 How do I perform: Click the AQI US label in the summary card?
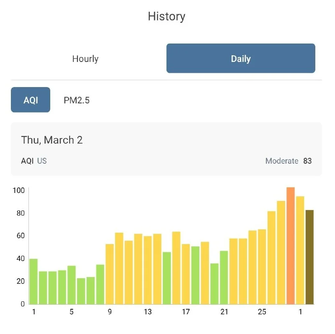click(34, 161)
